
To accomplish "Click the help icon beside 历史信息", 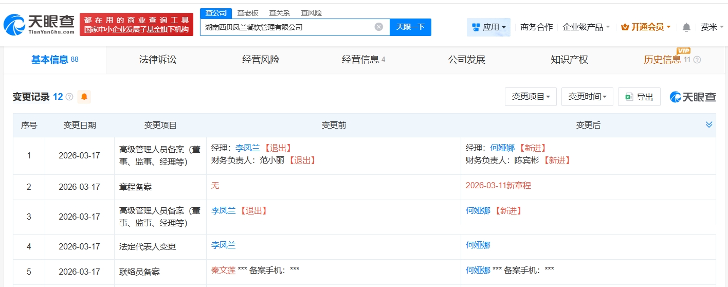I will coord(697,60).
